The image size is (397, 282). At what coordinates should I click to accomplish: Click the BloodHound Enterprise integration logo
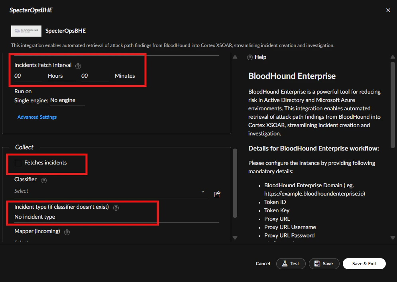pyautogui.click(x=26, y=31)
